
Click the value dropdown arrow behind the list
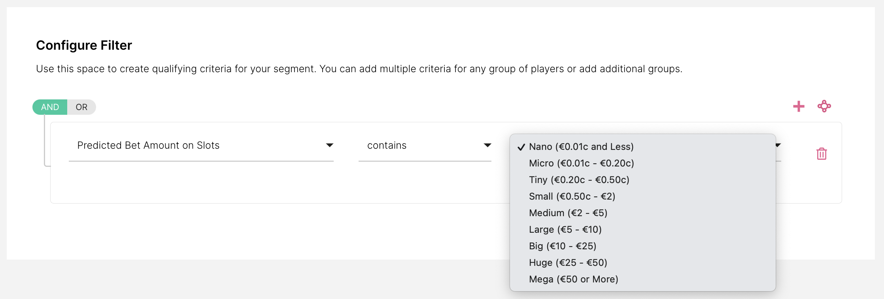[x=778, y=145]
